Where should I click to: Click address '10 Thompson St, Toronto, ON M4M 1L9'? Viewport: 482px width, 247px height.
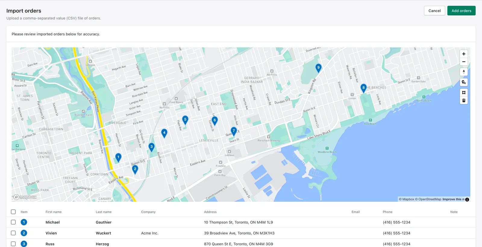[x=238, y=222]
